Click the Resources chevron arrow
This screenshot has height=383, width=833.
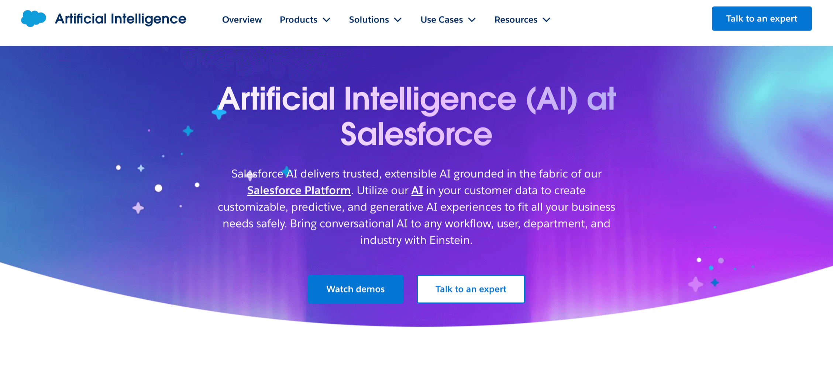(547, 20)
